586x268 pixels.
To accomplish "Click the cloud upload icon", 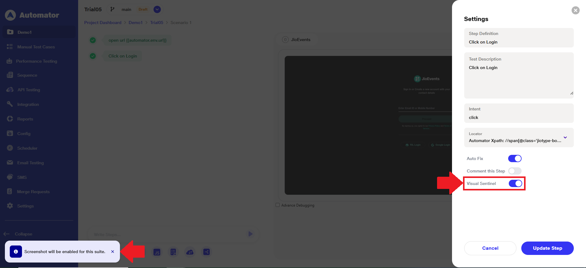I will coord(190,252).
